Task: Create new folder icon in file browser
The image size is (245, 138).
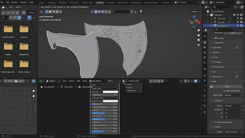Action: click(x=23, y=13)
